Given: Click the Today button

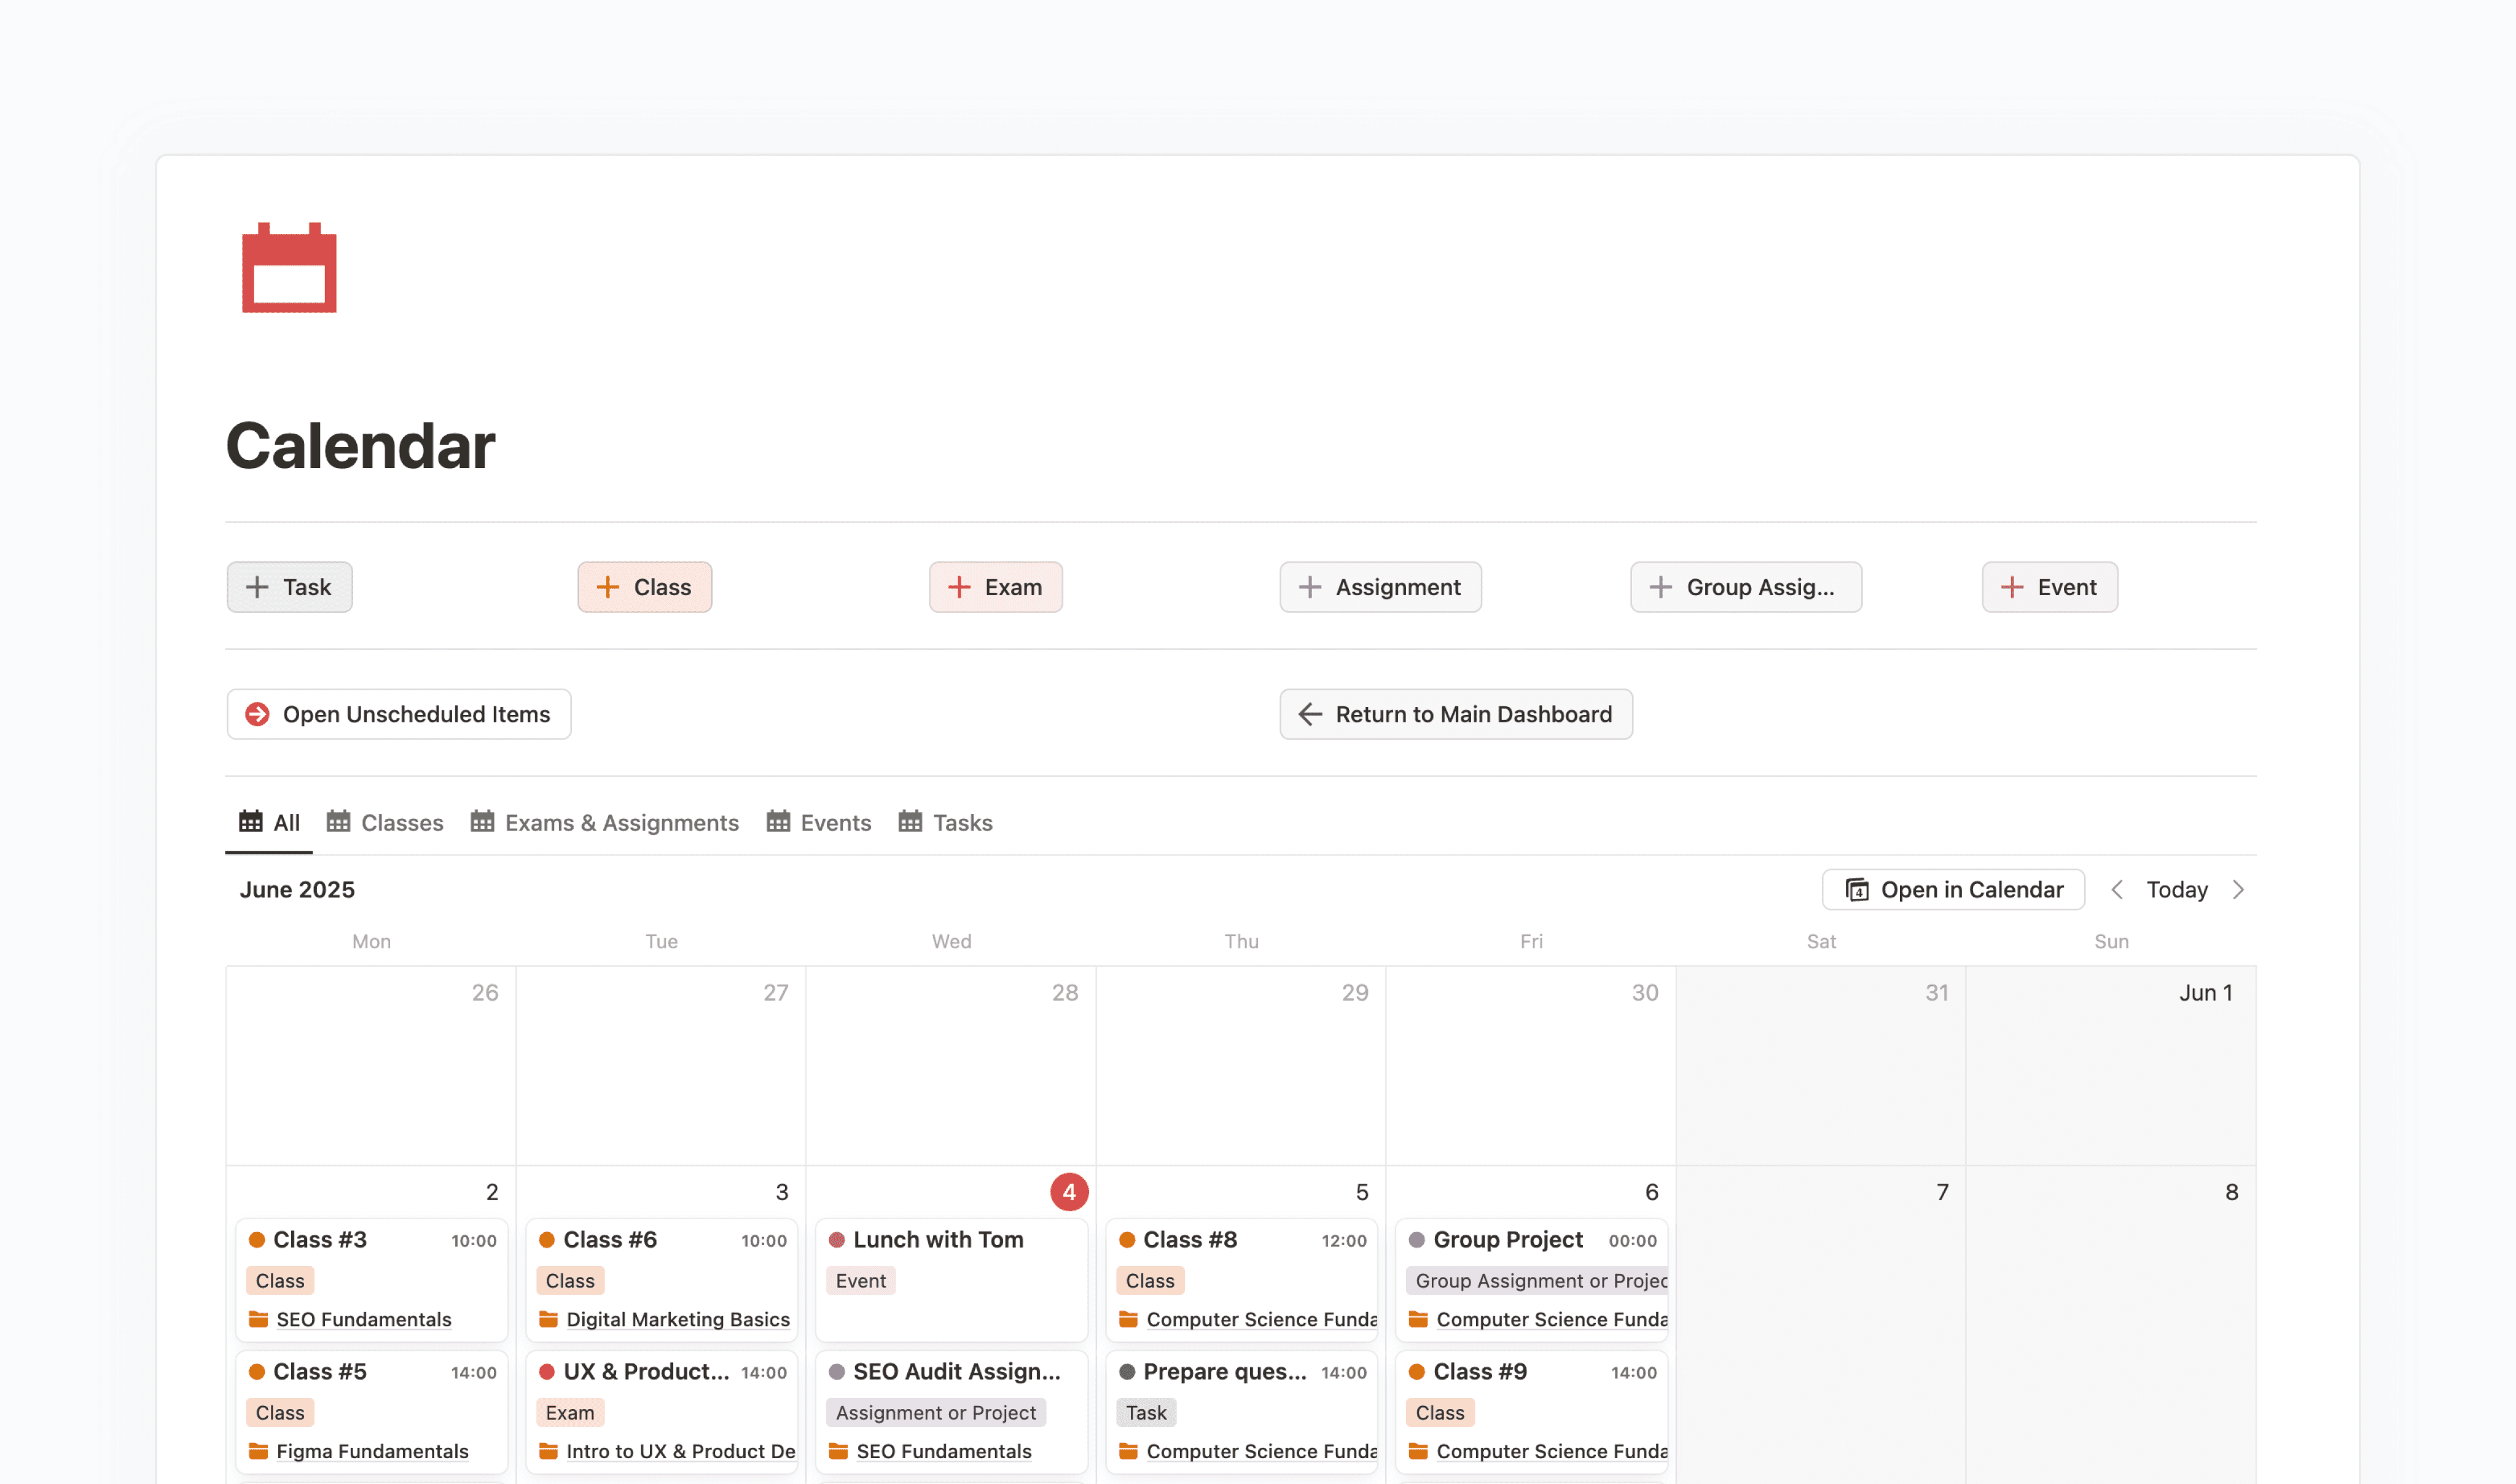Looking at the screenshot, I should click(x=2176, y=889).
